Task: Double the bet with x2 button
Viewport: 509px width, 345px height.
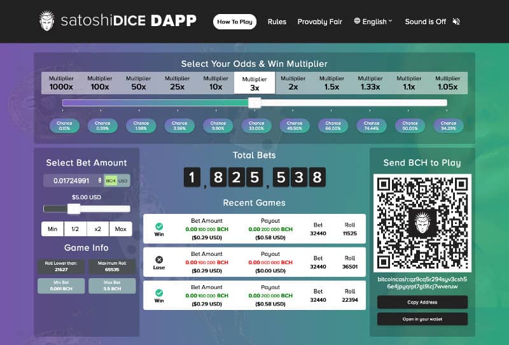Action: pos(98,229)
